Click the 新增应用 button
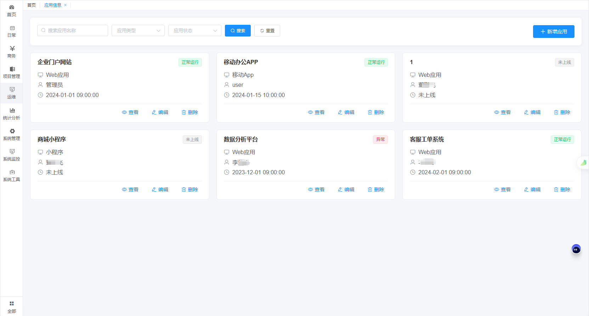 tap(553, 32)
